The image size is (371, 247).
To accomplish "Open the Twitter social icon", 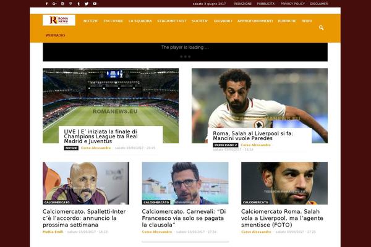I will 87,4.
